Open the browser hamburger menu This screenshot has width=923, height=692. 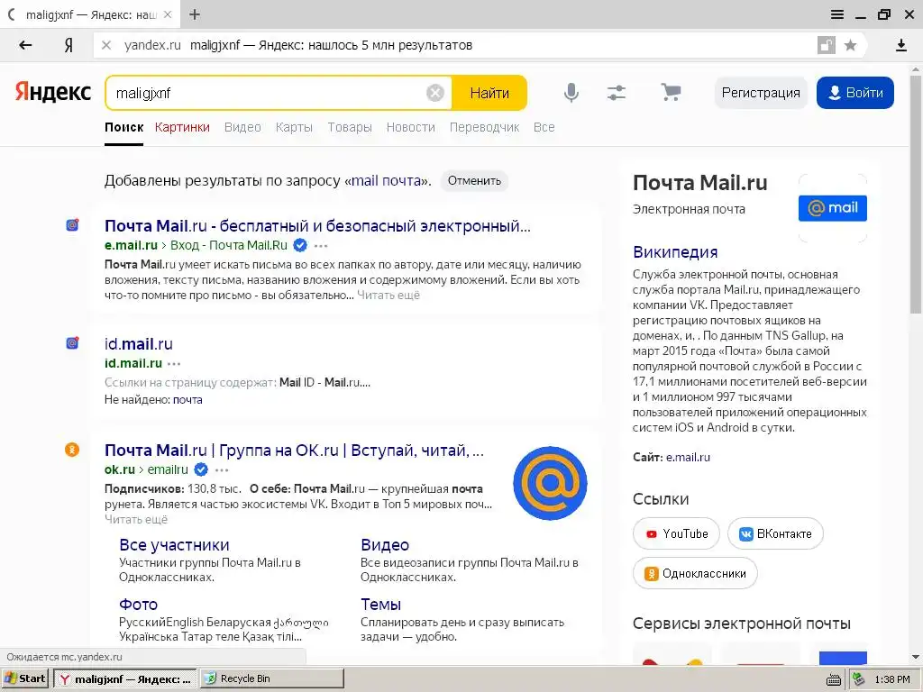click(x=837, y=14)
